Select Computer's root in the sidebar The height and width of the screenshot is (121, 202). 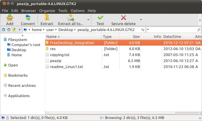click(x=26, y=45)
